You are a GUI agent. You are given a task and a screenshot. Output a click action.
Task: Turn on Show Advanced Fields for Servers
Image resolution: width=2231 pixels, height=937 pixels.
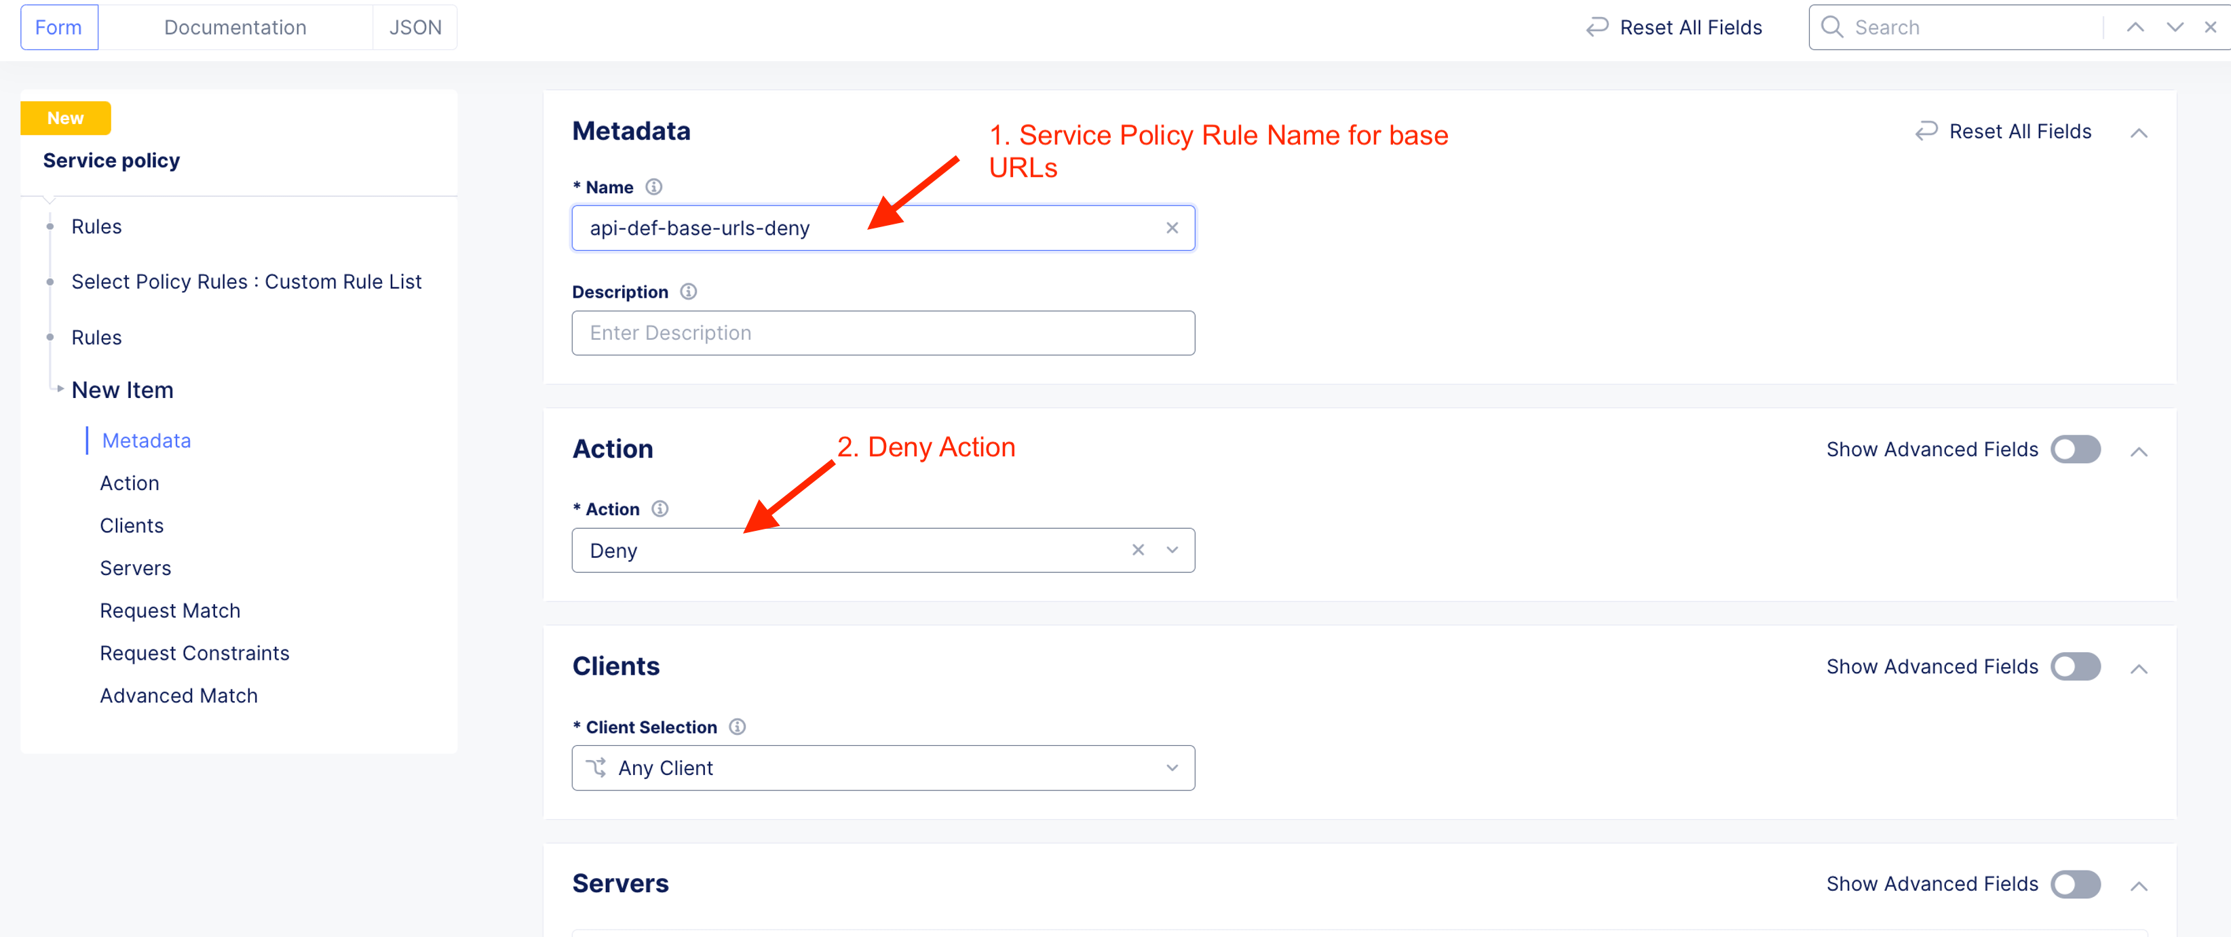click(2075, 883)
